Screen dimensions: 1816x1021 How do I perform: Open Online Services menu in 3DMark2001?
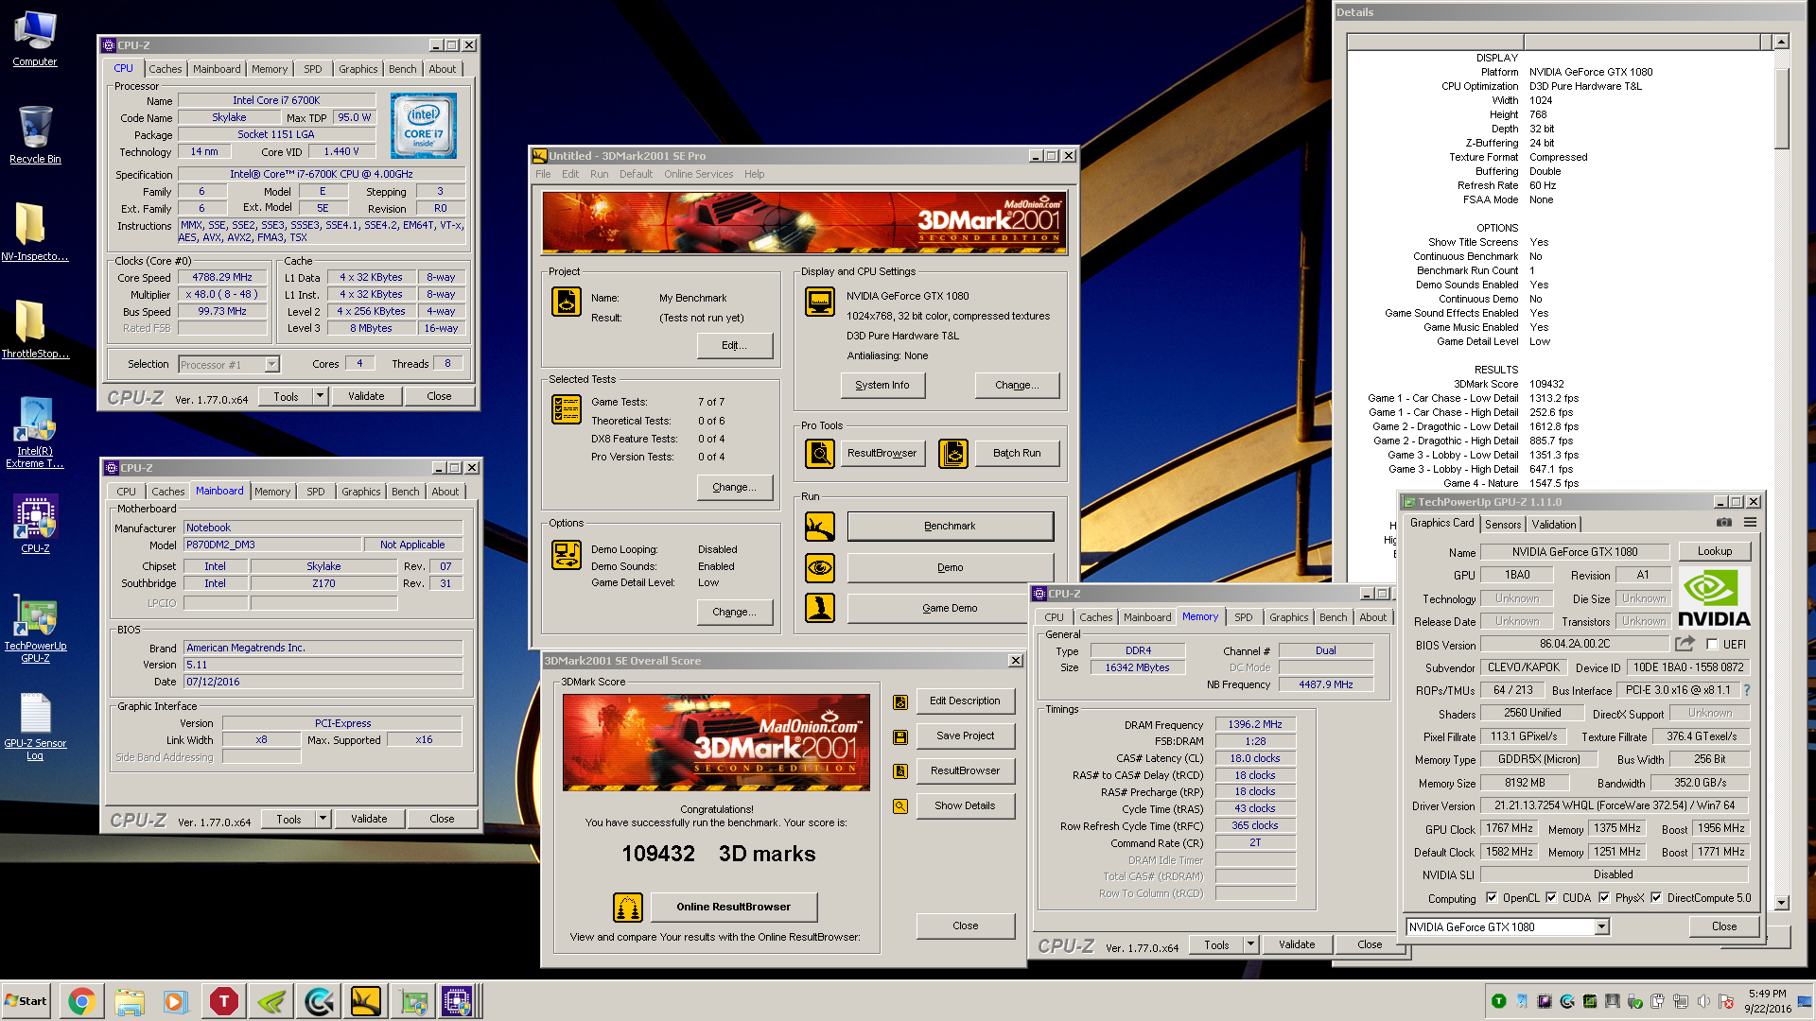698,174
